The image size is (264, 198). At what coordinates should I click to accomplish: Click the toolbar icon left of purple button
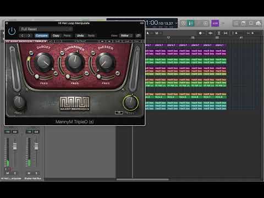206,23
